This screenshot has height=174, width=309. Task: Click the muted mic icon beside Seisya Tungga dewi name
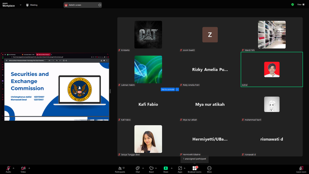pyautogui.click(x=119, y=155)
